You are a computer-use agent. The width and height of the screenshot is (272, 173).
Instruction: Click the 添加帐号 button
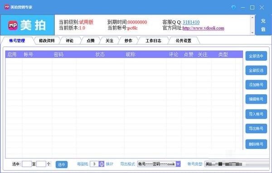click(x=256, y=85)
